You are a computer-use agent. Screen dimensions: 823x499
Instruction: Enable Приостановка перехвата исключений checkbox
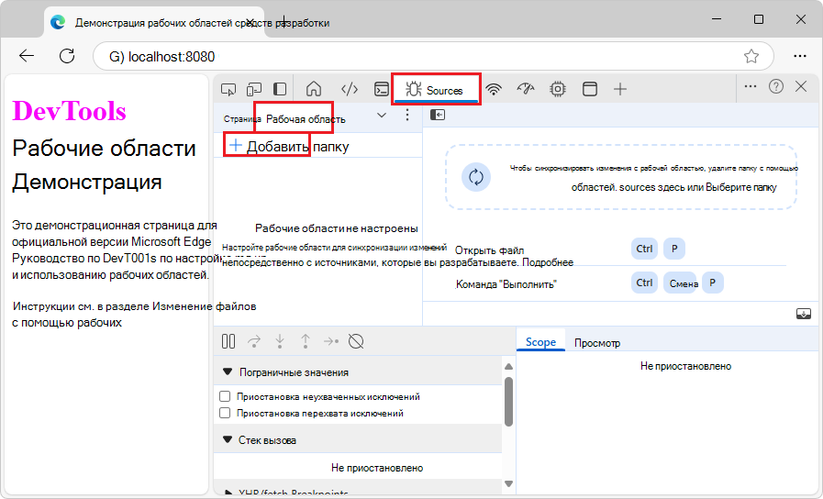[225, 413]
